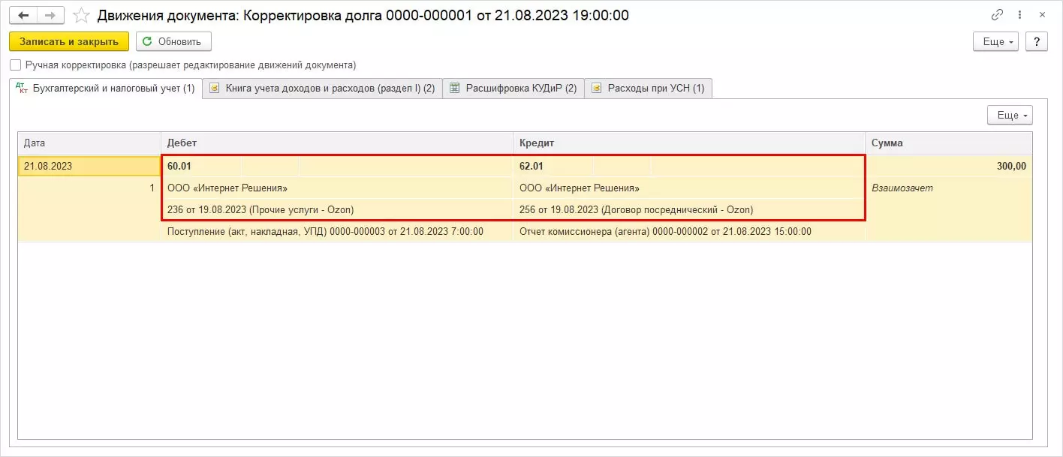This screenshot has height=457, width=1063.
Task: Click Записать и закрыть button
Action: [x=69, y=41]
